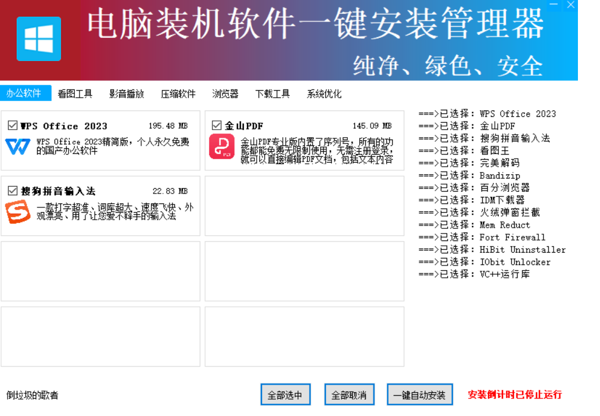Viewport: 600px width, 416px height.
Task: Click log line 已选择: 金山PDF
Action: (467, 126)
